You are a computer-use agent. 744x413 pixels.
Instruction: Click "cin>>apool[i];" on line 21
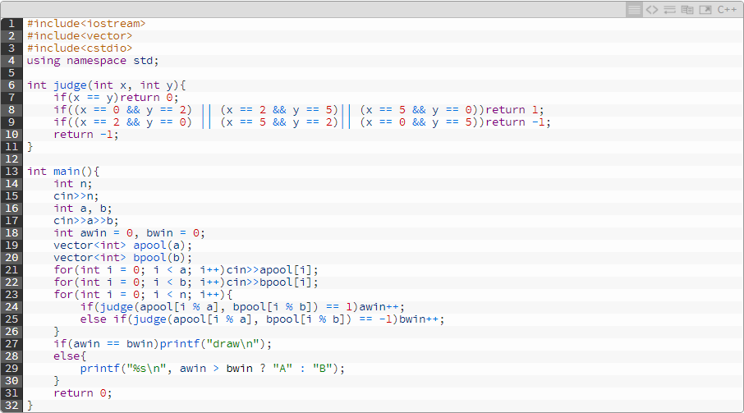click(x=273, y=270)
